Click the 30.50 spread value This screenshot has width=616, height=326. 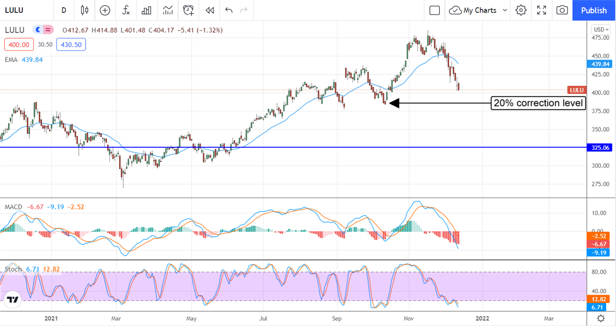(45, 45)
